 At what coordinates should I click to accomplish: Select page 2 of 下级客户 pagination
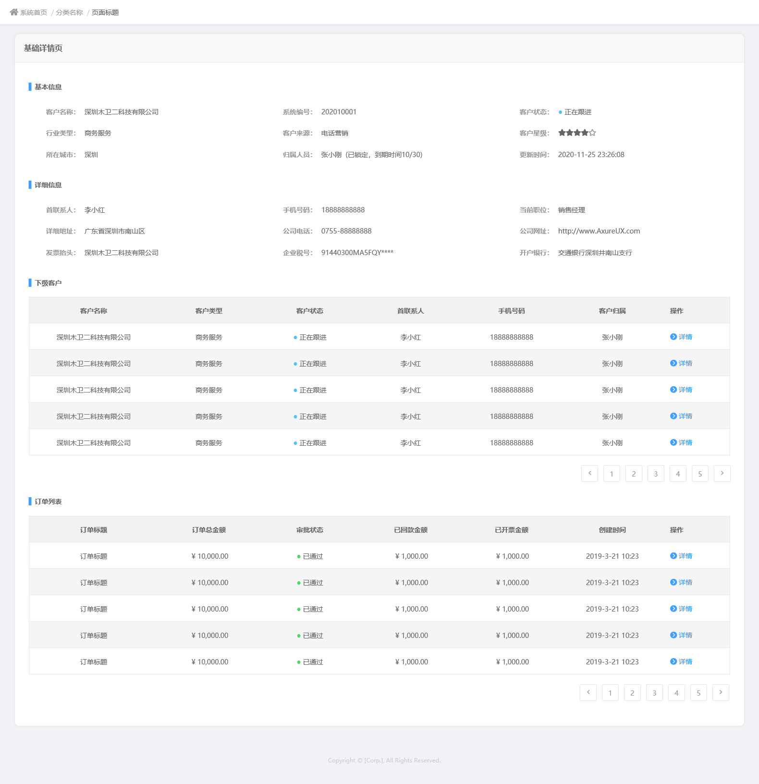click(x=634, y=473)
